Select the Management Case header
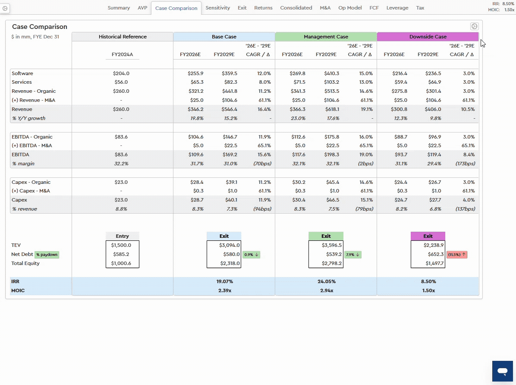 click(326, 37)
